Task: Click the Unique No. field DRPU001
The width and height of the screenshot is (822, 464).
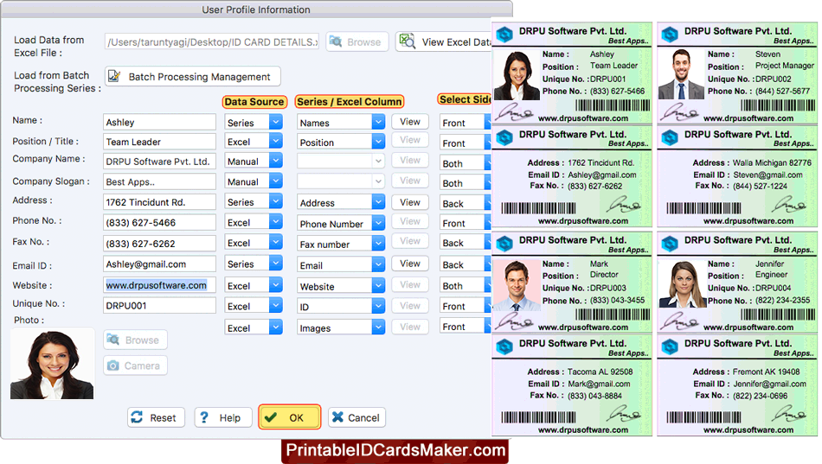Action: pyautogui.click(x=159, y=305)
